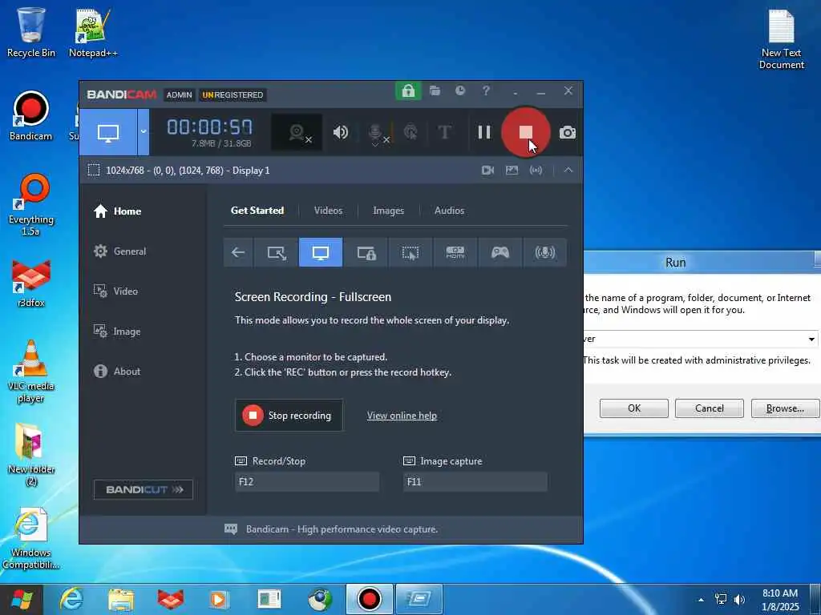
Task: Pause the recording with the pause button
Action: click(x=484, y=132)
